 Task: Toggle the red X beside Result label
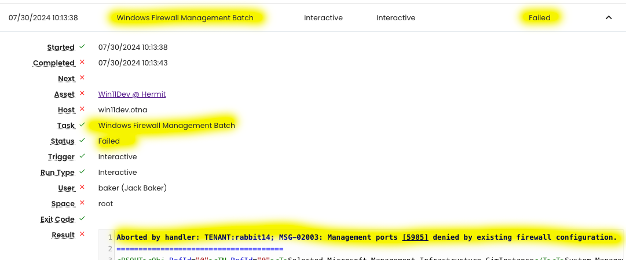pyautogui.click(x=82, y=234)
